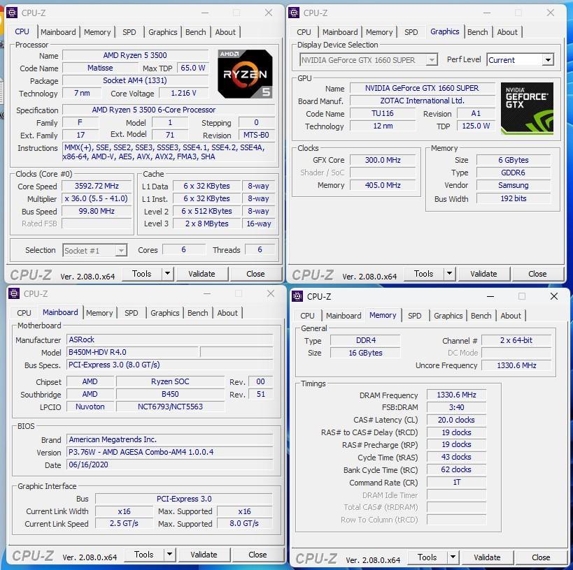Expand the Tools arrow in the CPU window
Screen dimensions: 573x570
pyautogui.click(x=167, y=273)
